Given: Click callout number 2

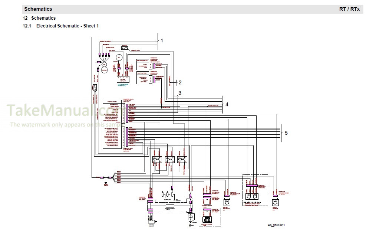Looking at the screenshot, I should click(180, 82).
